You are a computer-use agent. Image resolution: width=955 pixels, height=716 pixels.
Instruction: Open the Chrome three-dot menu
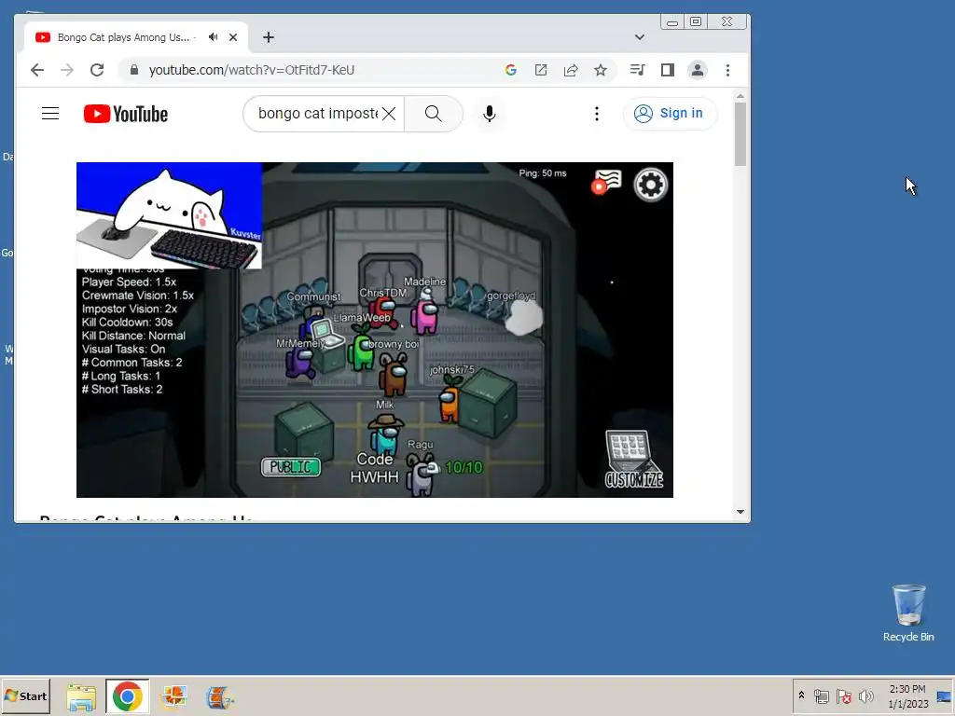(727, 70)
